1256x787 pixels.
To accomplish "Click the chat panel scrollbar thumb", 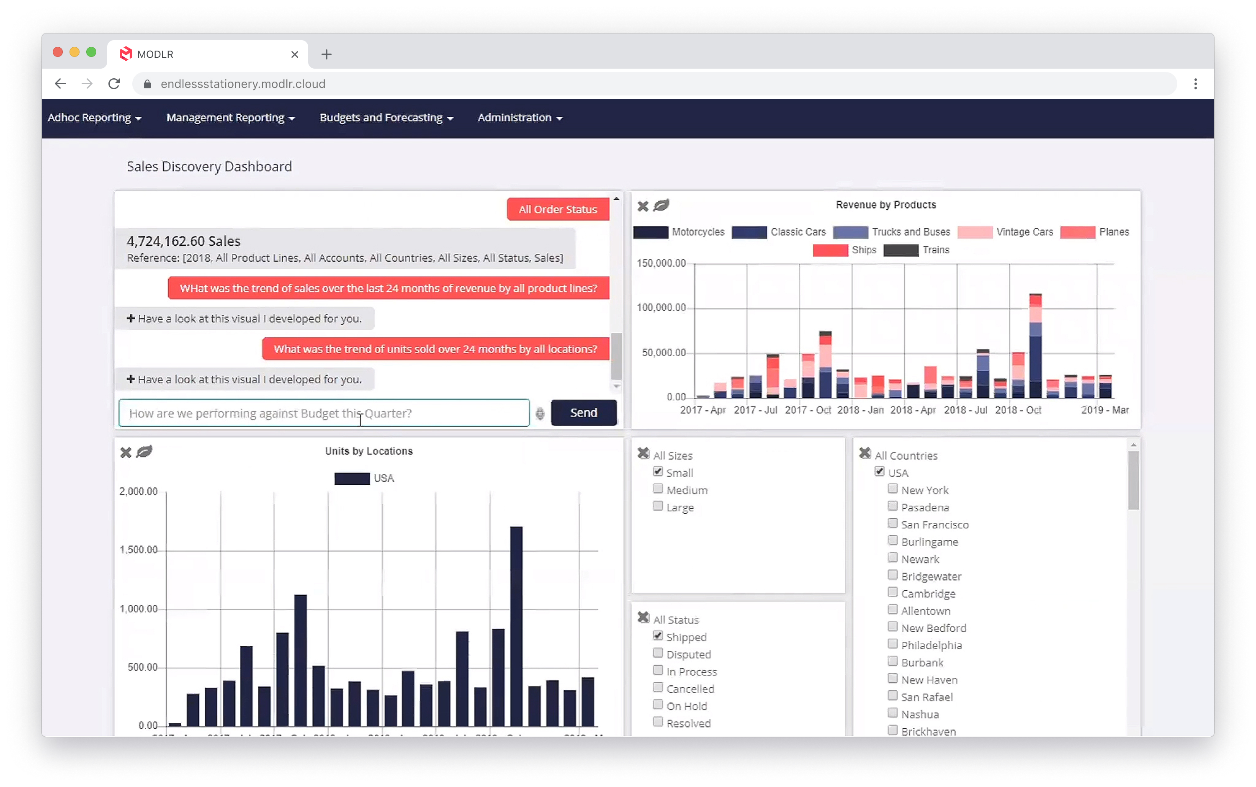I will coord(616,357).
